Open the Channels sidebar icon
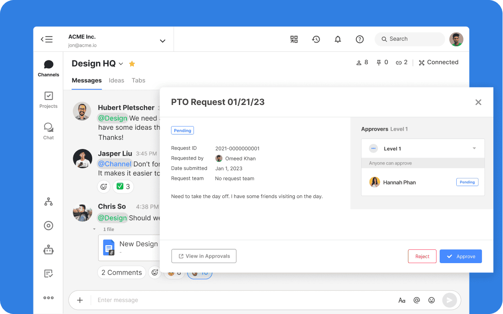This screenshot has width=503, height=314. coord(49,68)
